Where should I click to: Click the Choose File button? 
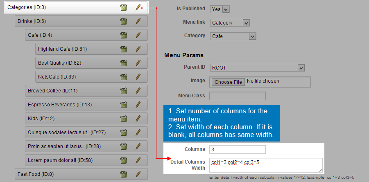pos(228,82)
